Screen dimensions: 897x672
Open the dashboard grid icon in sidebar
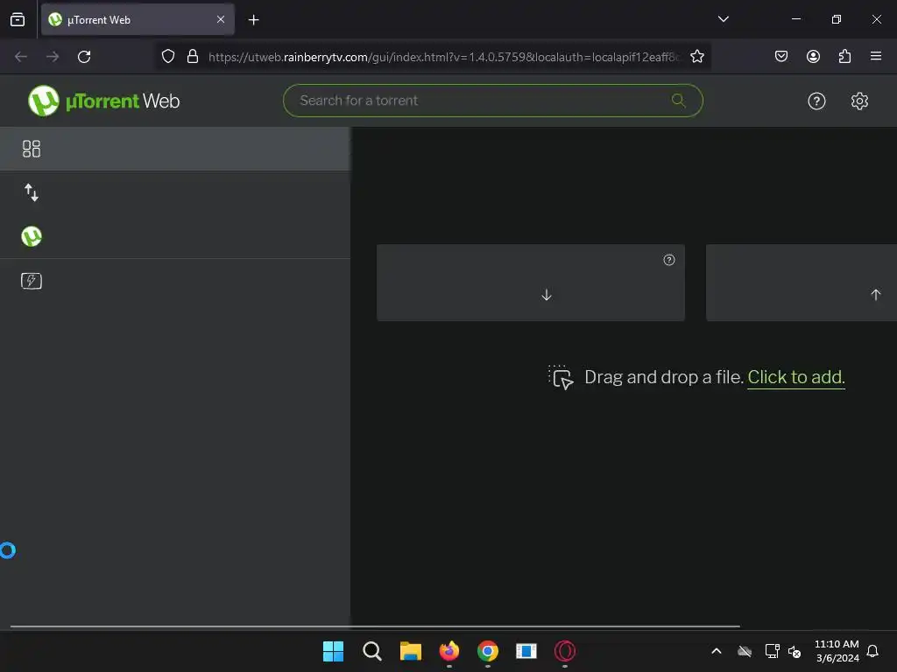tap(32, 149)
